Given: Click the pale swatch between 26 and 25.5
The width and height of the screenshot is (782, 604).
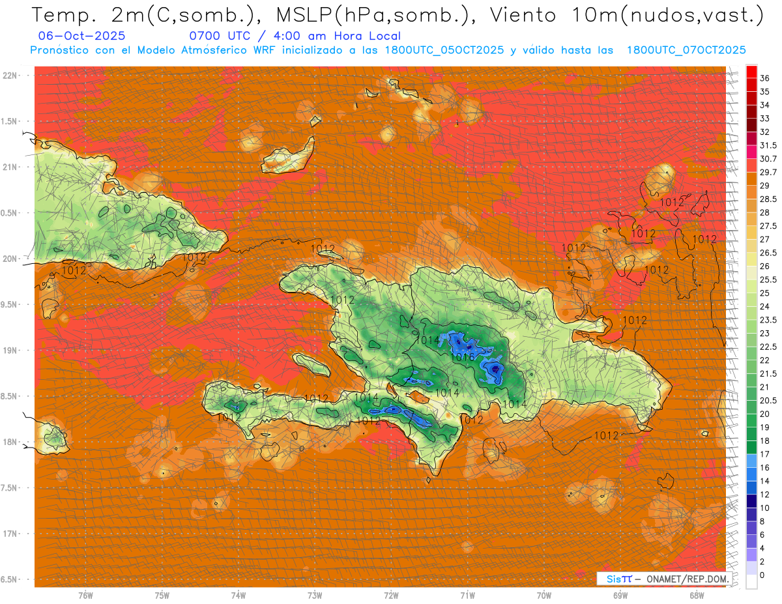Looking at the screenshot, I should [751, 273].
